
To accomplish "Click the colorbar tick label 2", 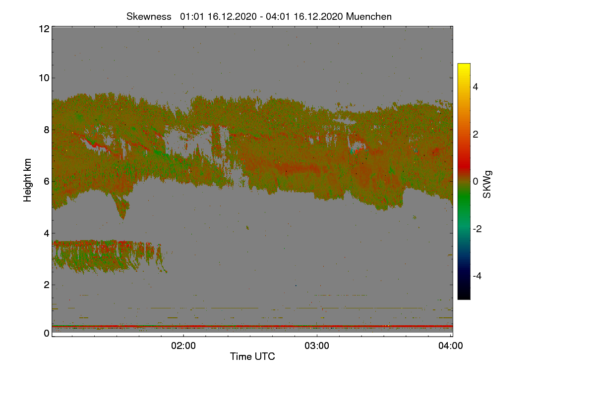I will tap(475, 134).
